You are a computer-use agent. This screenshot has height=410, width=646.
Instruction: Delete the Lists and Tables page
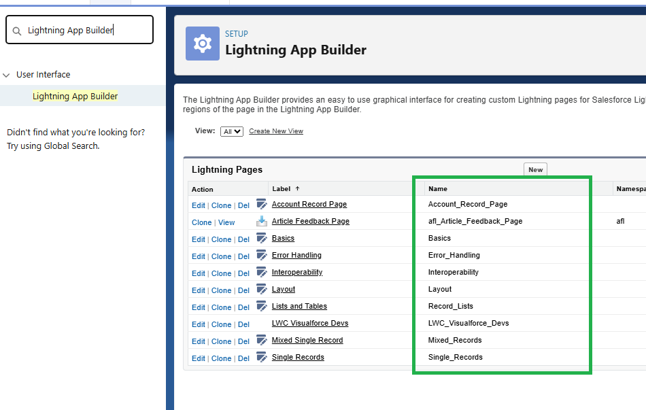point(243,307)
